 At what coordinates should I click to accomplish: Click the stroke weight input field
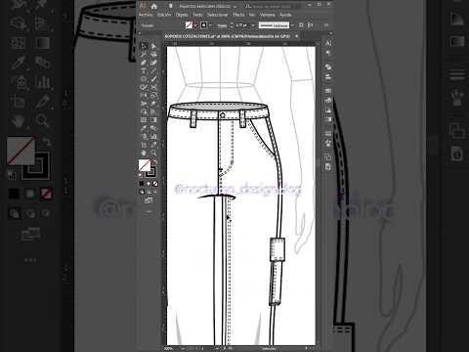pos(242,25)
